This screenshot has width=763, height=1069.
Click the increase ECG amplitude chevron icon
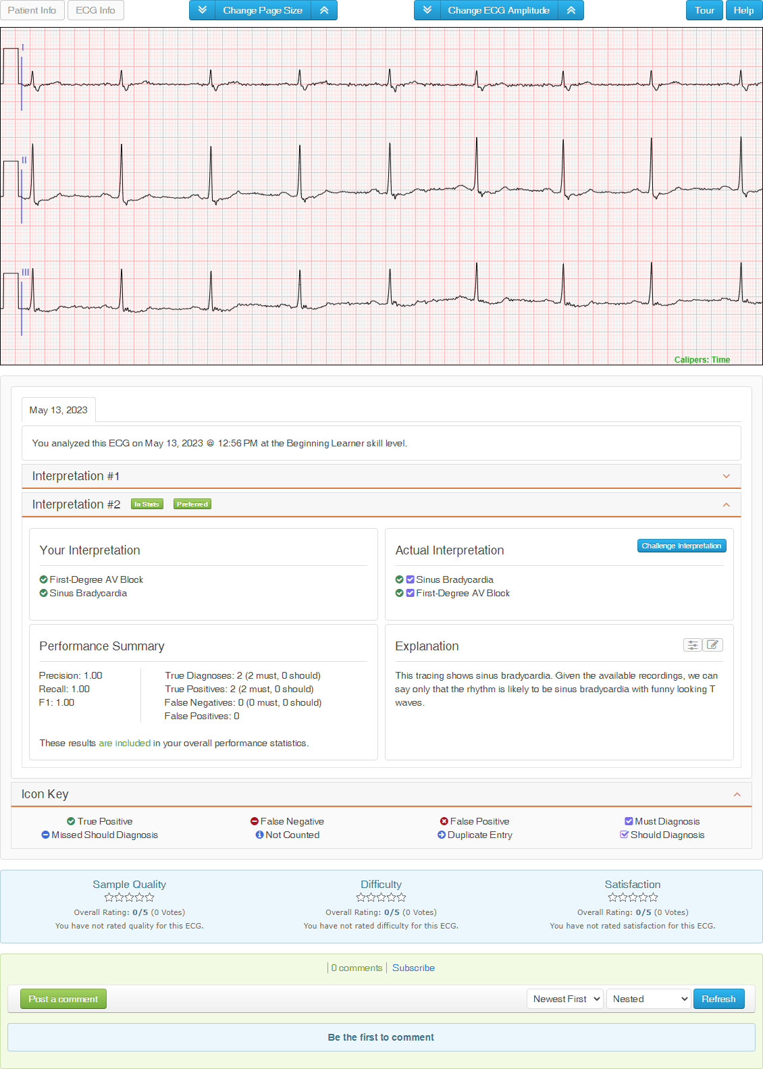[571, 10]
